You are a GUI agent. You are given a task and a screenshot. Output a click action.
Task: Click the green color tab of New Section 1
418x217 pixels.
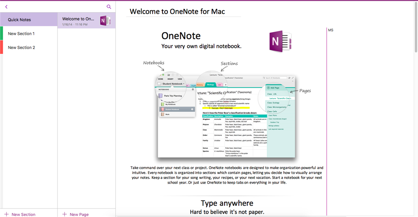1,33
